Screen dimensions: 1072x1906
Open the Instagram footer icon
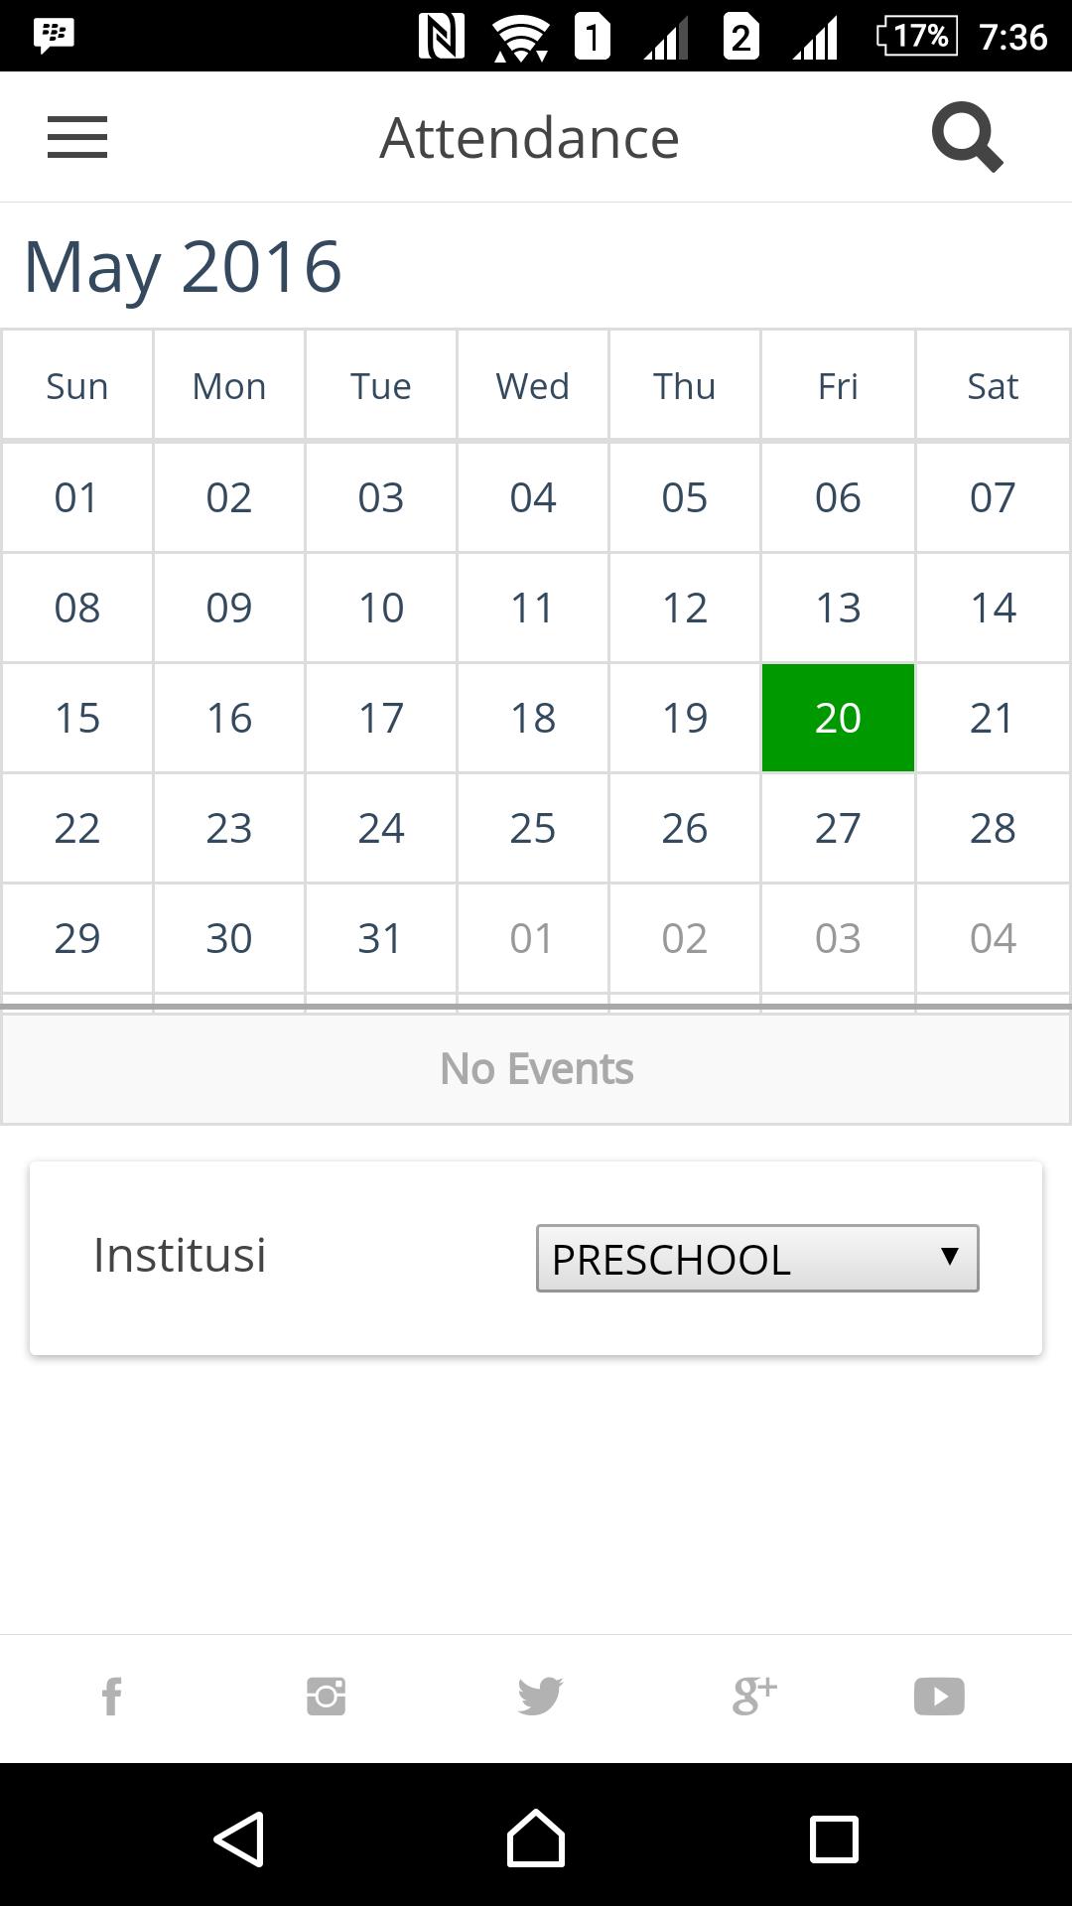[326, 1697]
